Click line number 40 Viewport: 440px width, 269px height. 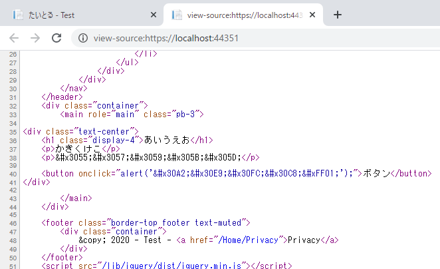pos(13,174)
